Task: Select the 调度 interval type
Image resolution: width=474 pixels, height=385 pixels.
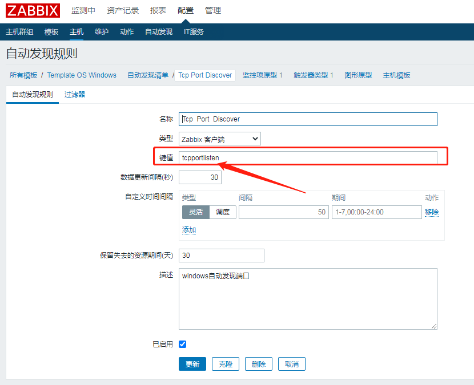Action: (223, 212)
